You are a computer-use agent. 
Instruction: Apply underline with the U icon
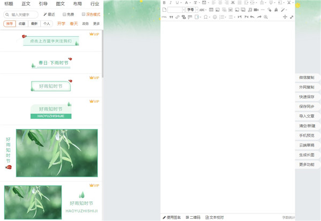(177, 3)
